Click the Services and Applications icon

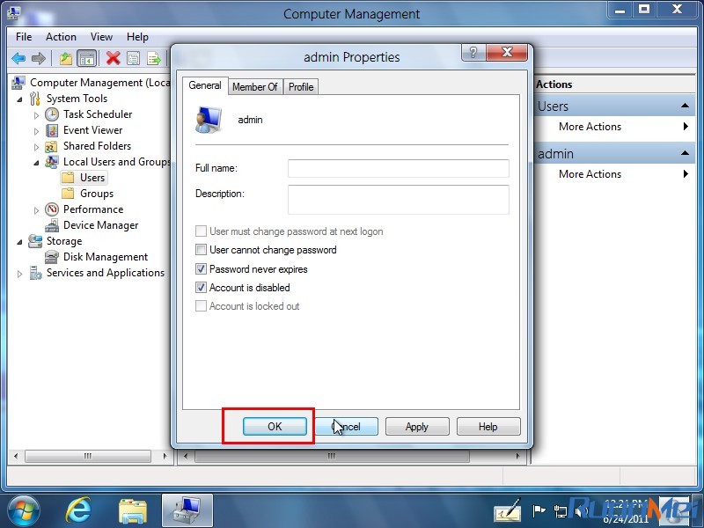coord(35,273)
